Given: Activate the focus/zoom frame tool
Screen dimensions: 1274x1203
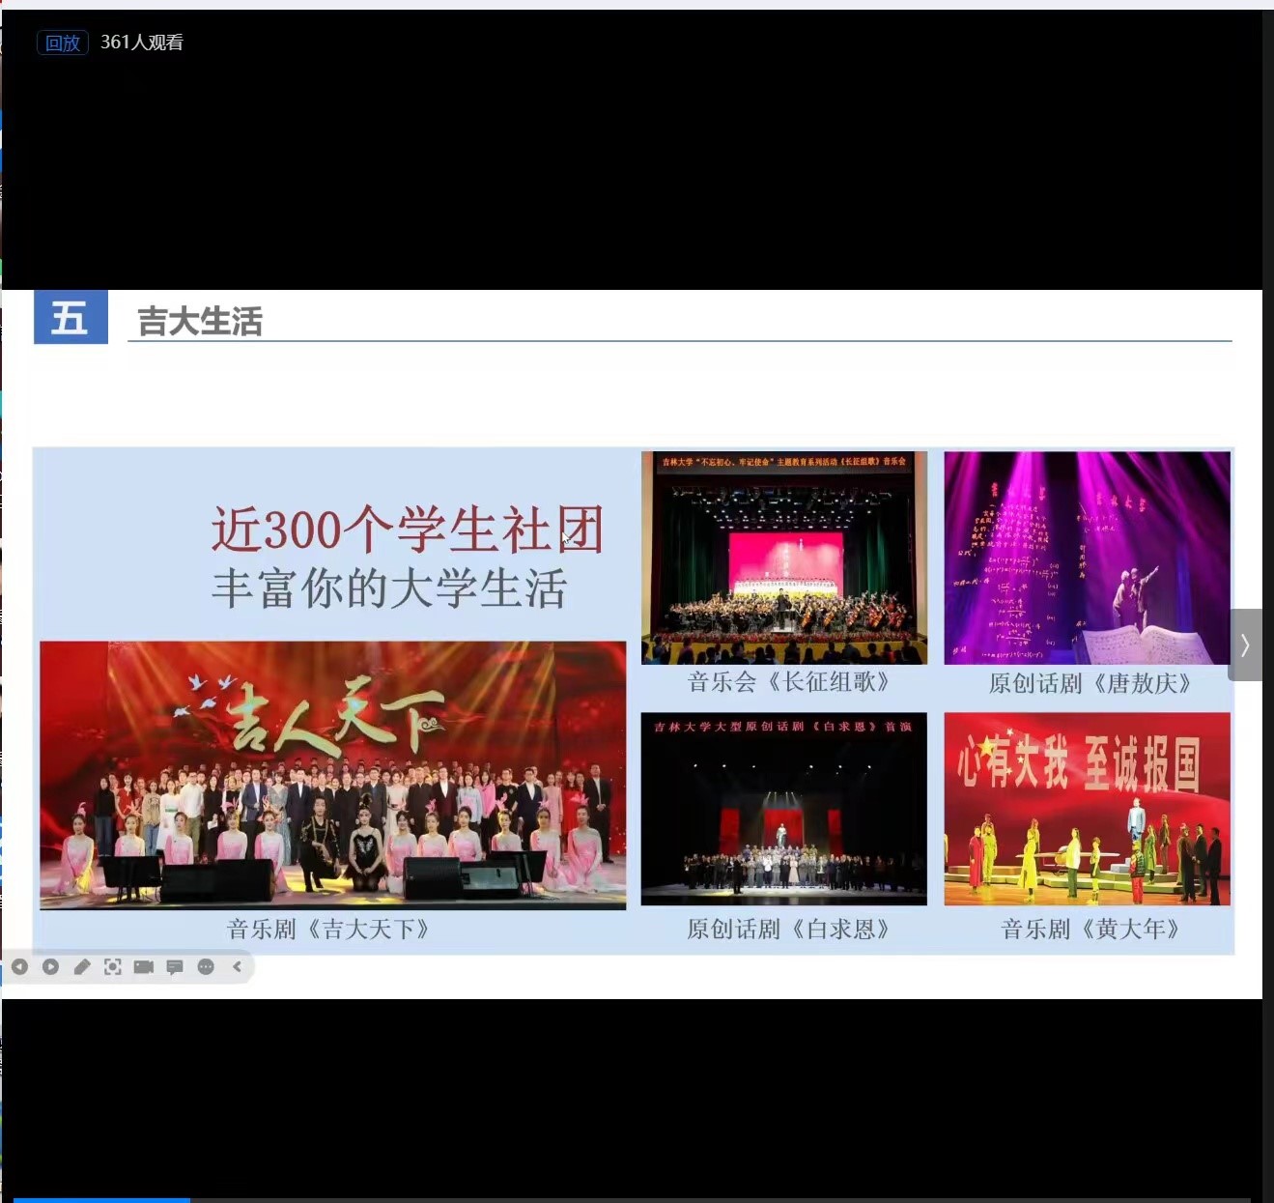Looking at the screenshot, I should pos(113,966).
